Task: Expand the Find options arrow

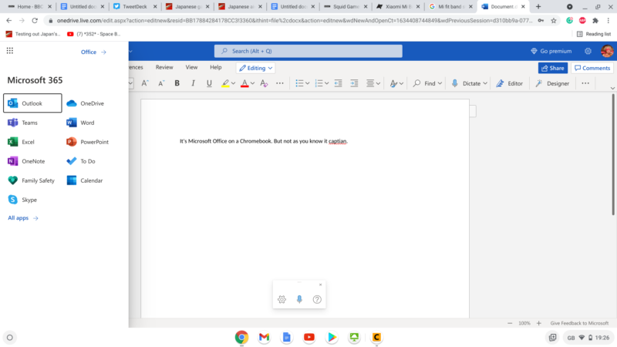Action: [440, 83]
